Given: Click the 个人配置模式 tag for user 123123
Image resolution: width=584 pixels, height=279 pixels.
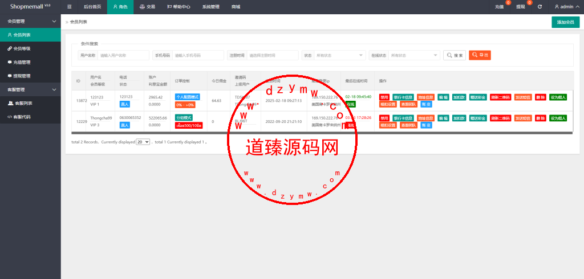Looking at the screenshot, I should pyautogui.click(x=187, y=97).
